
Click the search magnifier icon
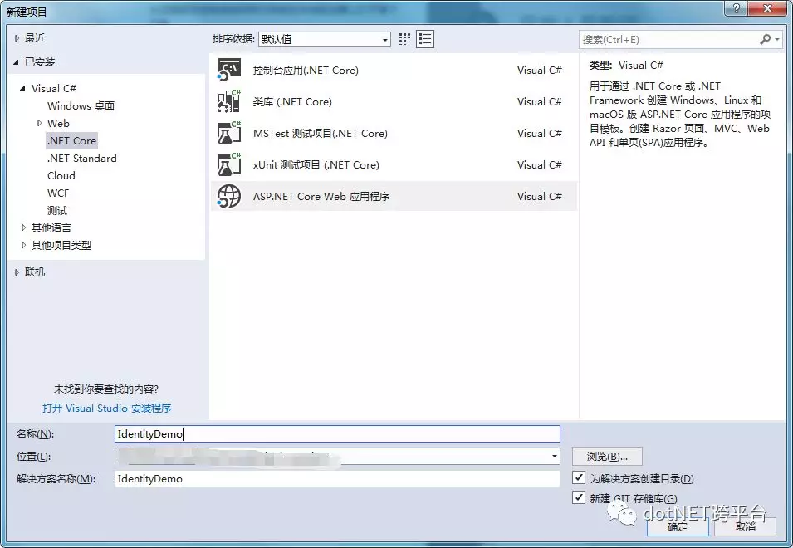tap(765, 39)
